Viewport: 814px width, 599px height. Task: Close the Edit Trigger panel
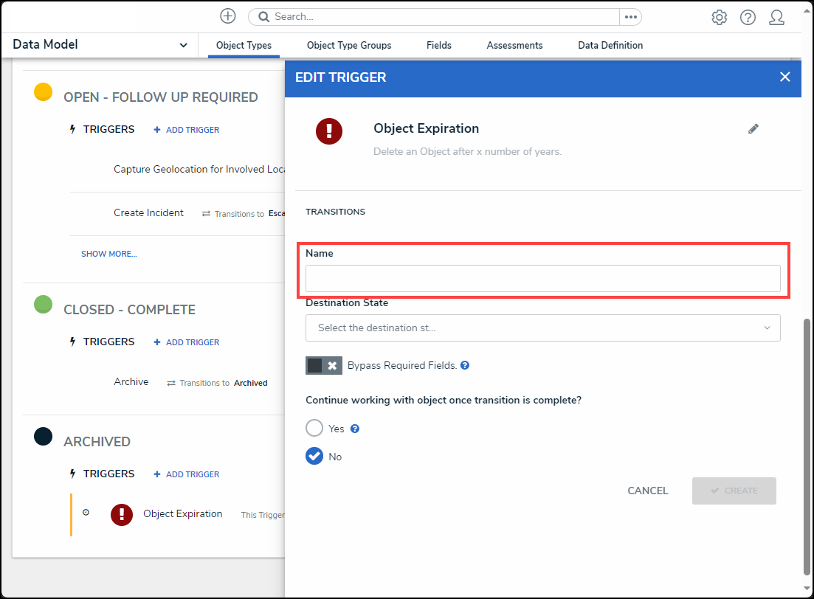coord(784,77)
